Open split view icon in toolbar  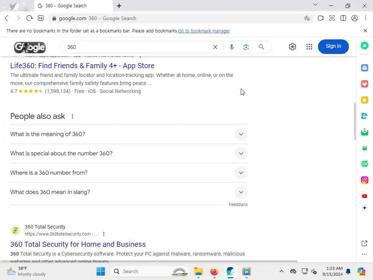(343, 18)
